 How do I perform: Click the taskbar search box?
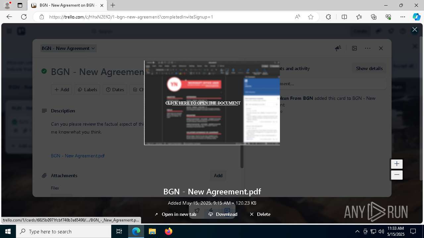(64, 231)
